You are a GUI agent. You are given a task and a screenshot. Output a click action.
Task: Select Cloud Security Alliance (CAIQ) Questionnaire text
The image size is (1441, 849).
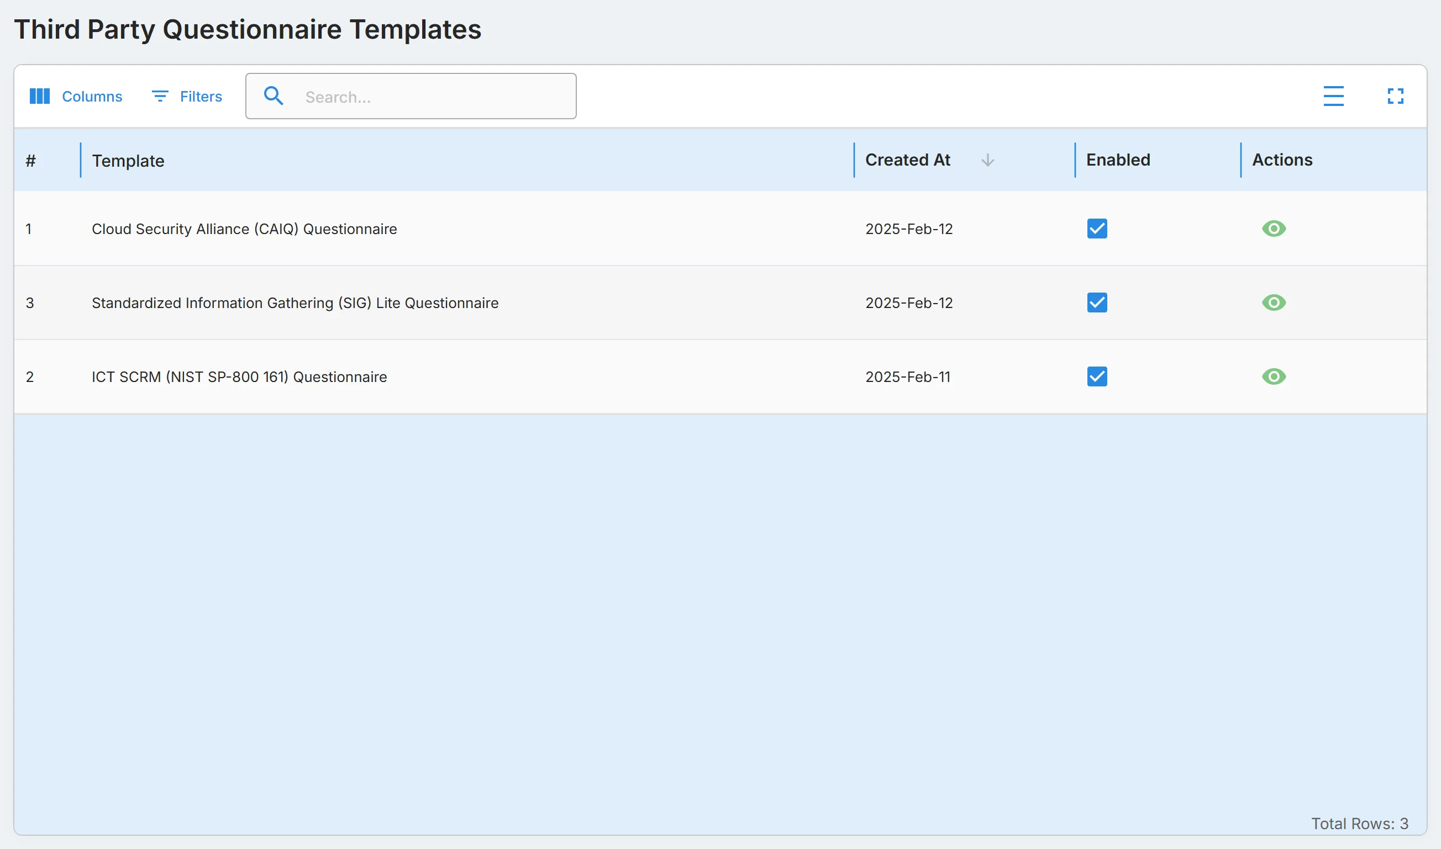point(244,229)
